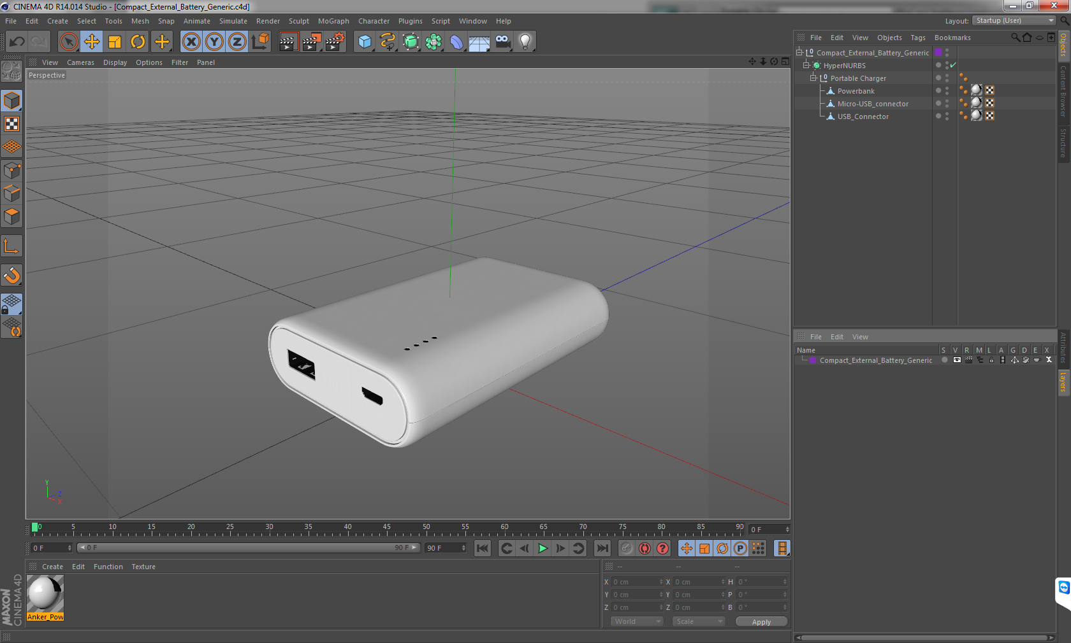Select the Scale tool
The height and width of the screenshot is (643, 1071).
click(115, 42)
